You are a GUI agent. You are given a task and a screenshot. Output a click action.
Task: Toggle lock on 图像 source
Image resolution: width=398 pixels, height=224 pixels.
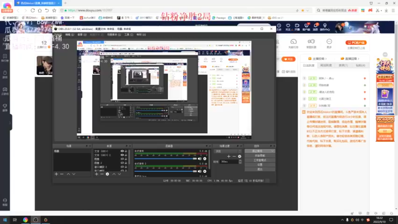click(x=126, y=159)
